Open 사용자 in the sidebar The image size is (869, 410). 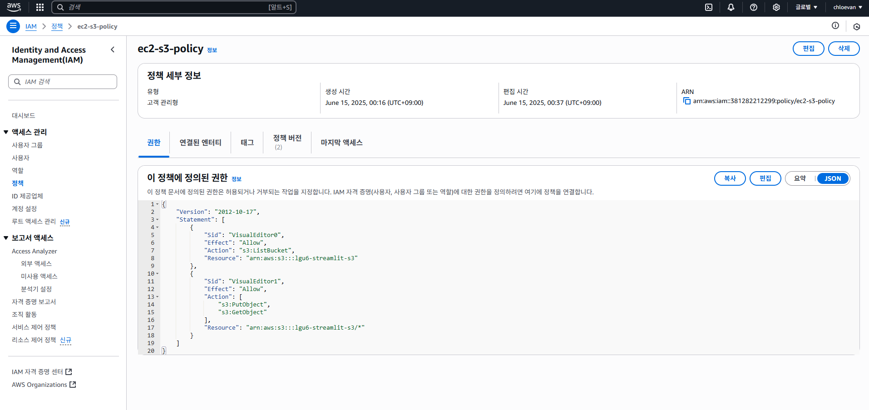(20, 158)
